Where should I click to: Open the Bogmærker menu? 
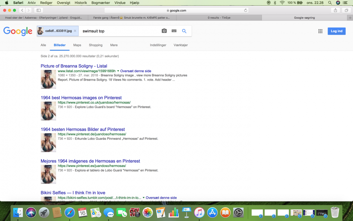pyautogui.click(x=101, y=3)
